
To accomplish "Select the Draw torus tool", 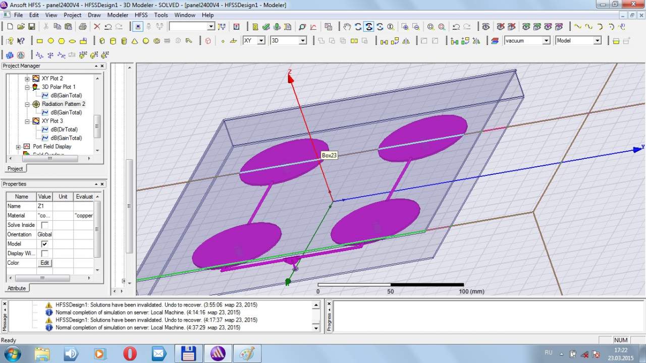I will (x=157, y=41).
